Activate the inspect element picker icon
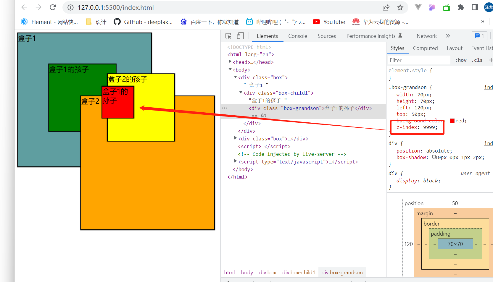The height and width of the screenshot is (282, 493). [x=228, y=36]
